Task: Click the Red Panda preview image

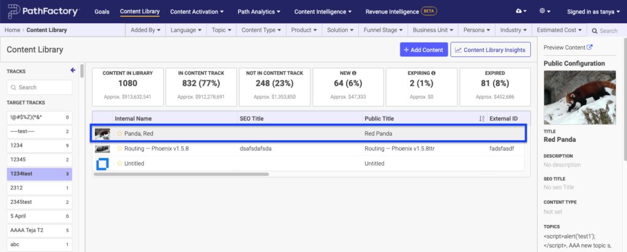Action: click(580, 97)
